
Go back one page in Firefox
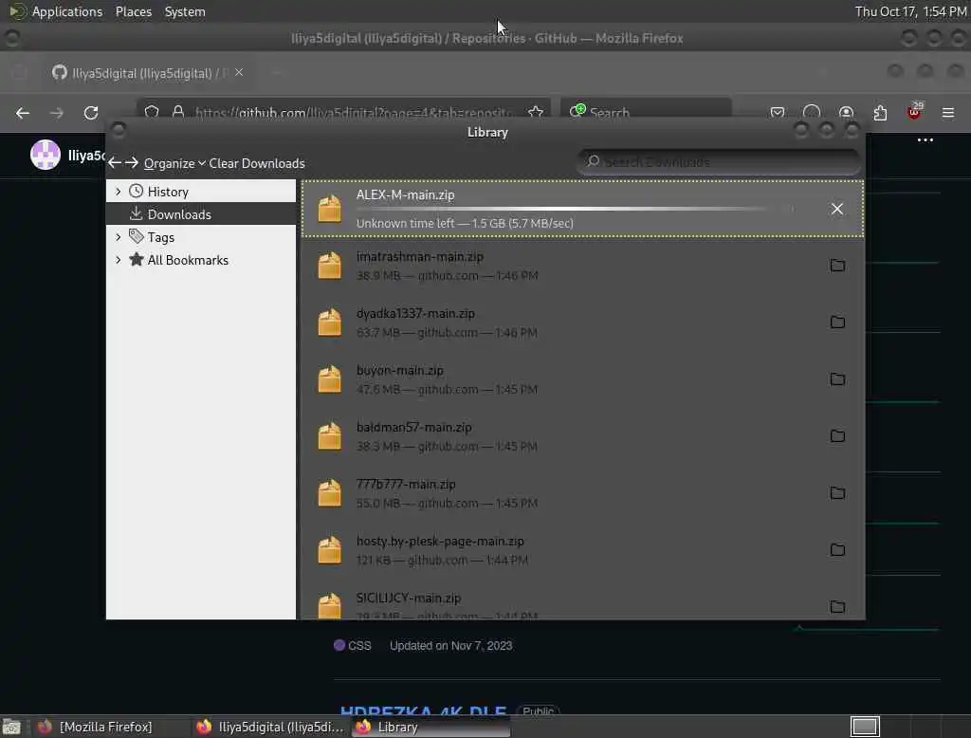point(23,113)
